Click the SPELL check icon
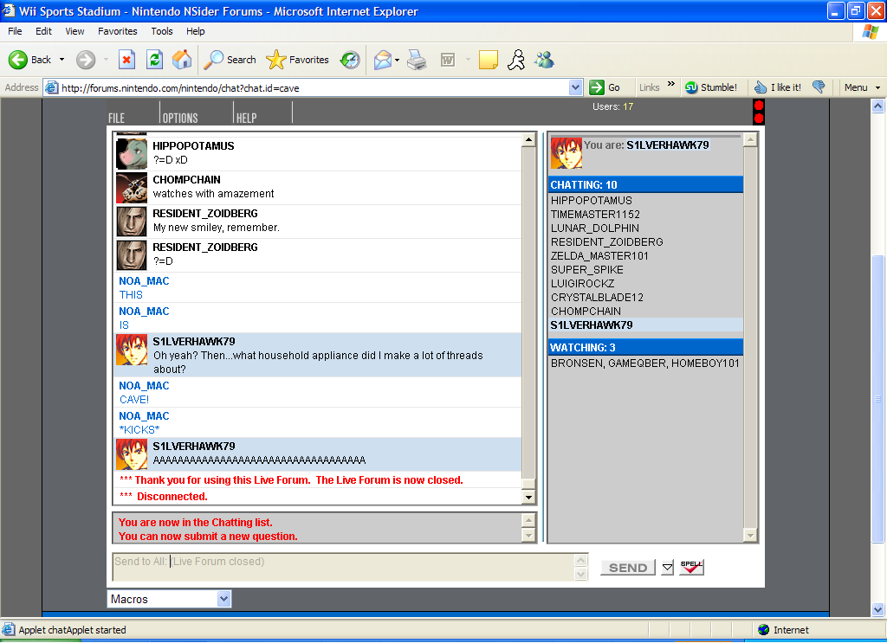 (x=691, y=567)
